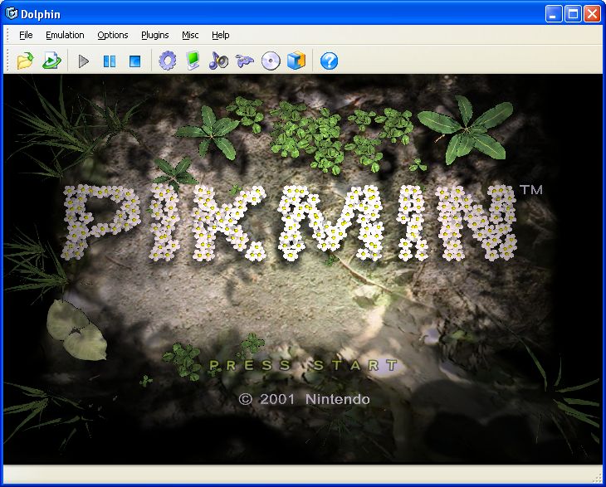606x487 pixels.
Task: Click the GameCube box icon in toolbar
Action: coord(296,61)
